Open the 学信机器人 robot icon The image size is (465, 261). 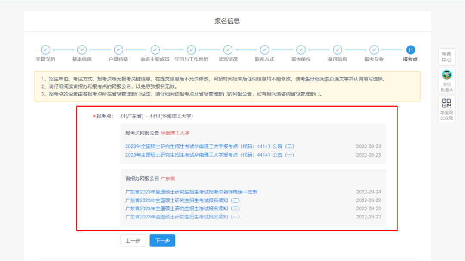pos(446,75)
